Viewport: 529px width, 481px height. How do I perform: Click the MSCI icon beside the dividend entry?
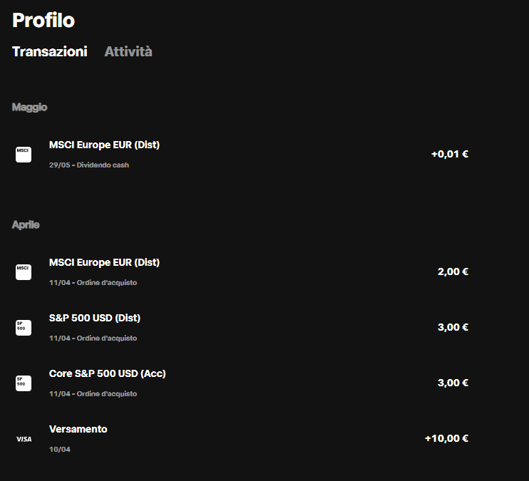click(24, 155)
